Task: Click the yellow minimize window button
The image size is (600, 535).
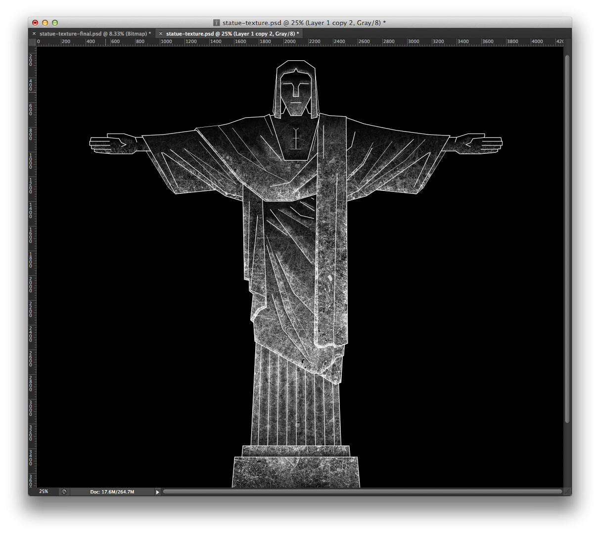Action: pyautogui.click(x=45, y=23)
